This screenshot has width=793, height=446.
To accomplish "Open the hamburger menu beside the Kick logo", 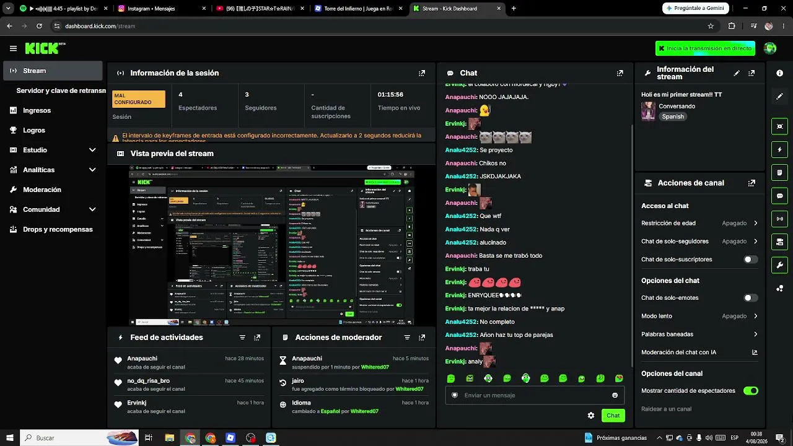I will click(13, 48).
